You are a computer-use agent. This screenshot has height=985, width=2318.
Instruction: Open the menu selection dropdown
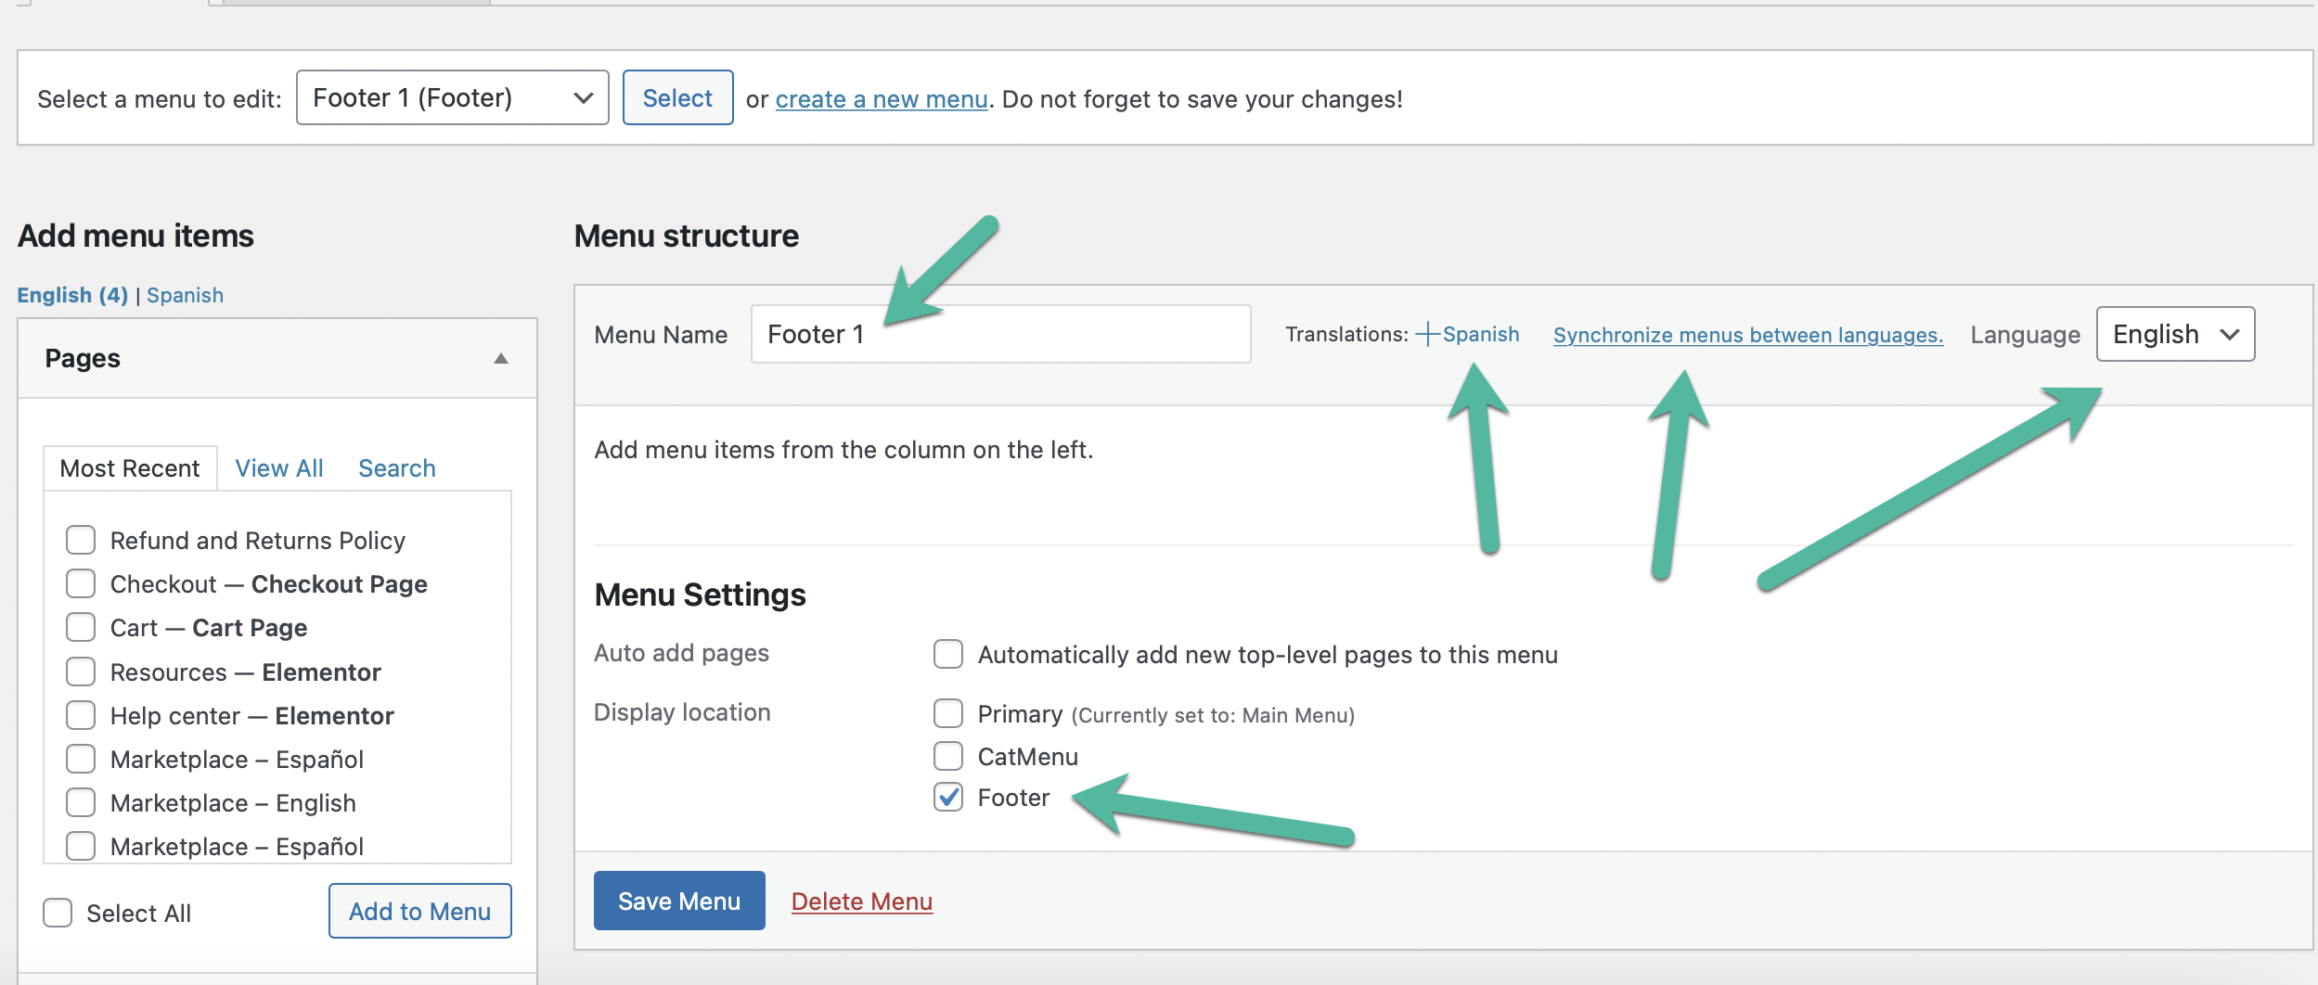[452, 97]
